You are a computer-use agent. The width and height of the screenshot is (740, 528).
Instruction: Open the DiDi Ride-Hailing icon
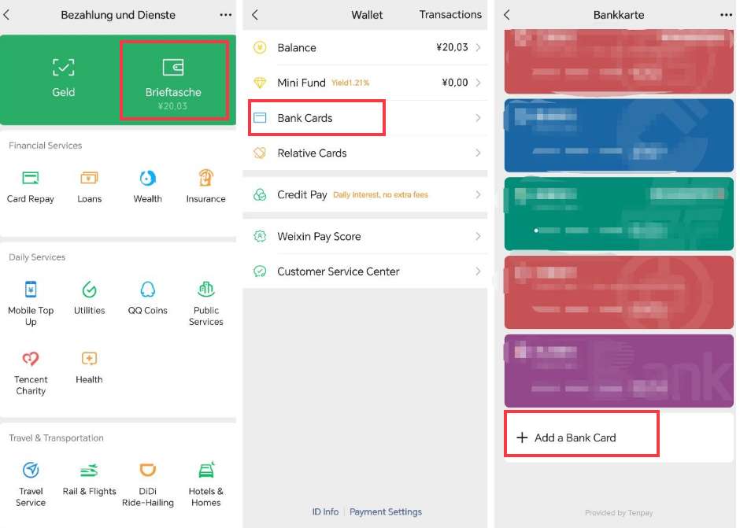148,470
